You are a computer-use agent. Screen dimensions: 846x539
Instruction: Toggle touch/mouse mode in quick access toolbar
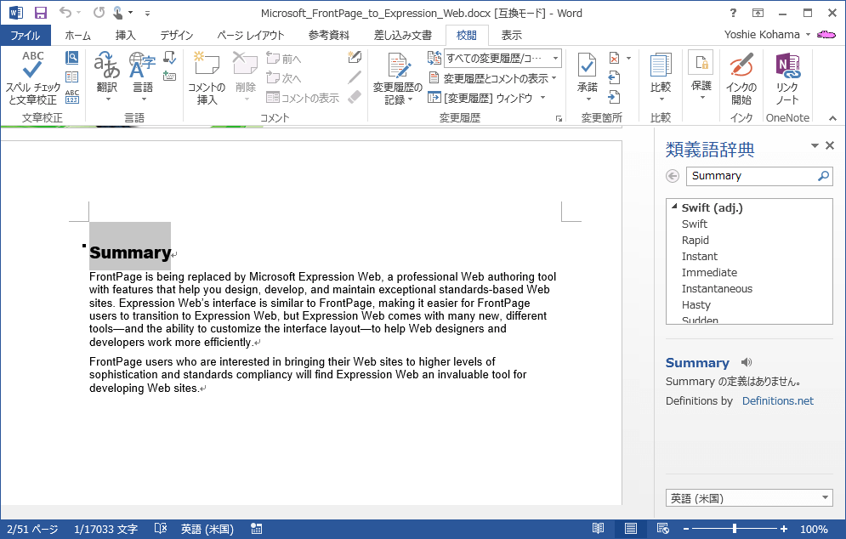coord(118,13)
